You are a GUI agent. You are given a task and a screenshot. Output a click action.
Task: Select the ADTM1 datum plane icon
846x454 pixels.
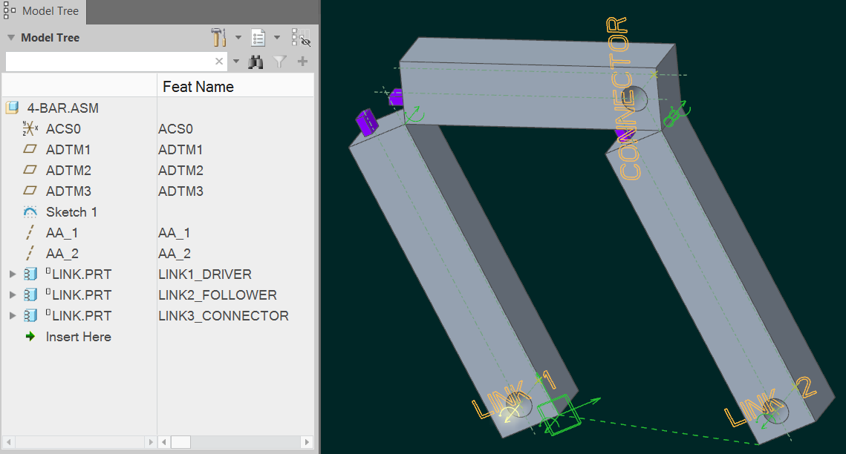tap(30, 149)
